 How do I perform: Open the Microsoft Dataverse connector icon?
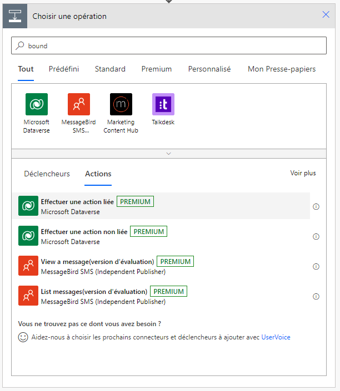pos(37,104)
